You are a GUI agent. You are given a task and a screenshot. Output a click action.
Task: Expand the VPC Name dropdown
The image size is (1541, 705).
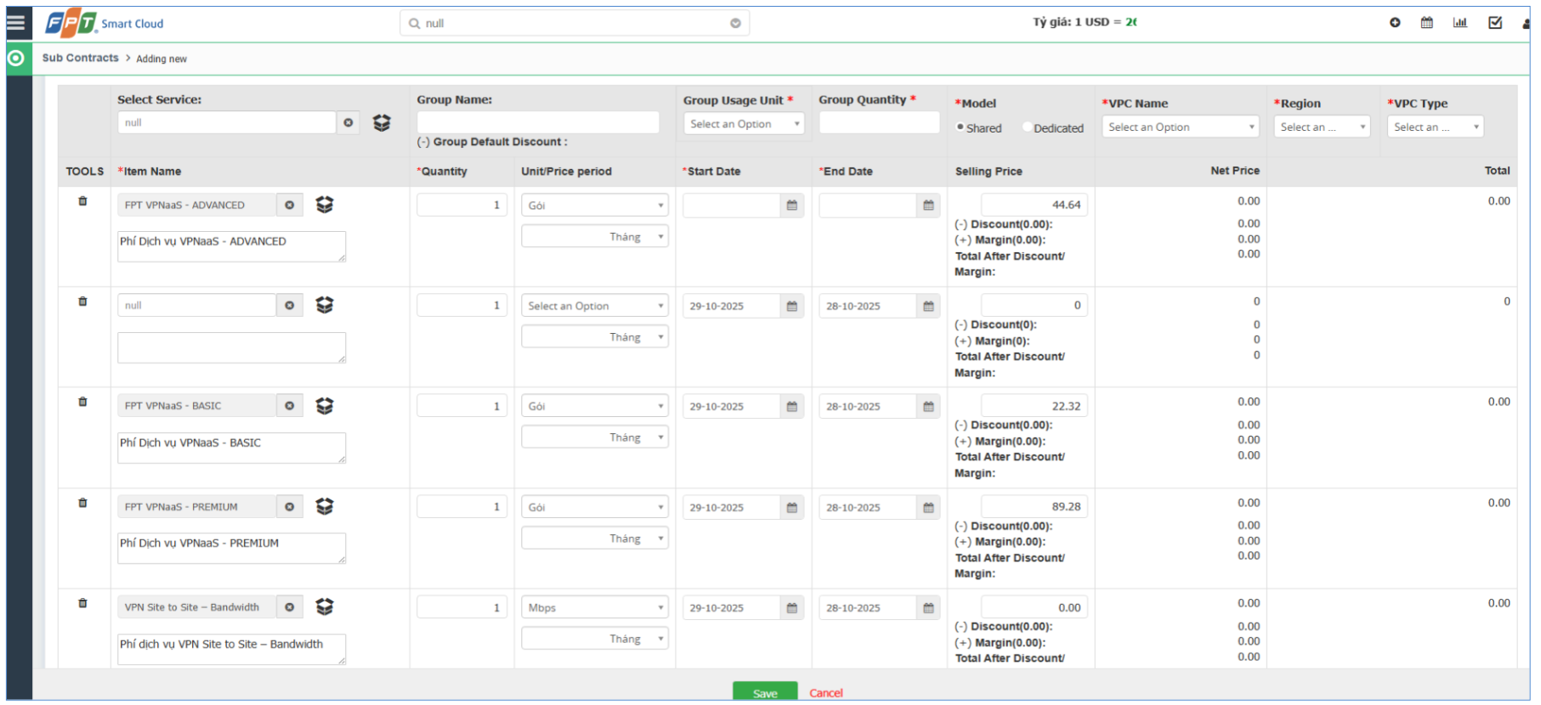point(1180,127)
